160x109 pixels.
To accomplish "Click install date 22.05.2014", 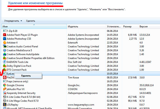I will 112,43.
